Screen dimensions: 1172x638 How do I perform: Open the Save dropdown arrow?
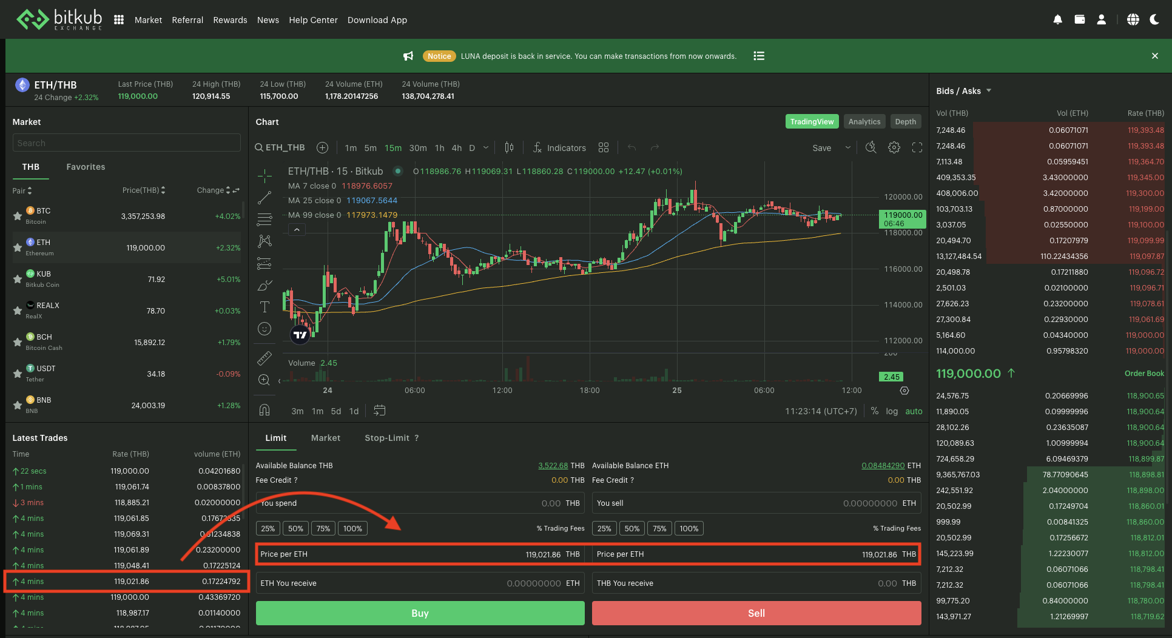pos(847,147)
